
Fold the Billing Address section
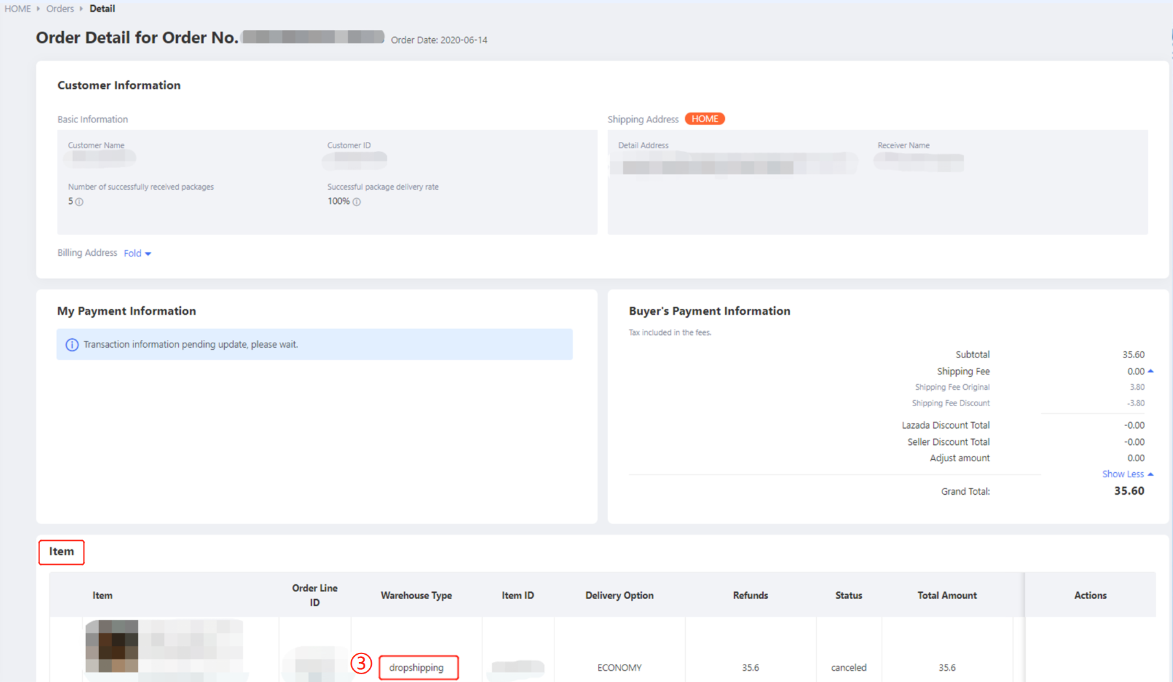pos(137,253)
